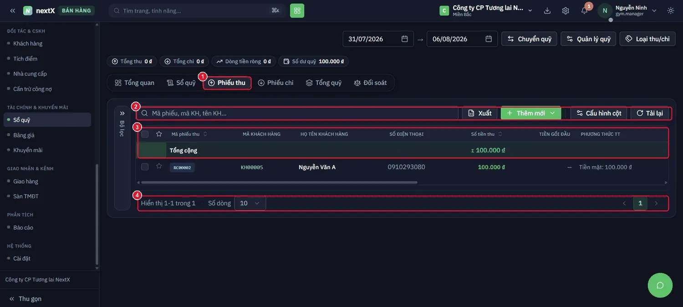The width and height of the screenshot is (683, 307).
Task: Focus the Mã phiếu, mã KH search field
Action: [x=298, y=113]
